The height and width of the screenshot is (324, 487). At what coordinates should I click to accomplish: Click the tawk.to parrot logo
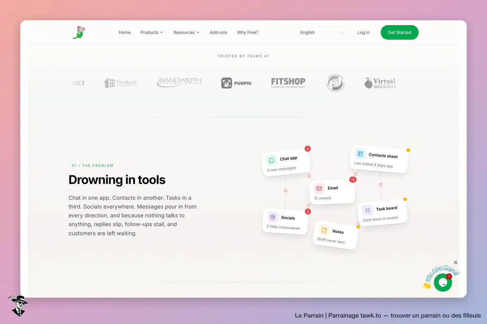point(79,32)
